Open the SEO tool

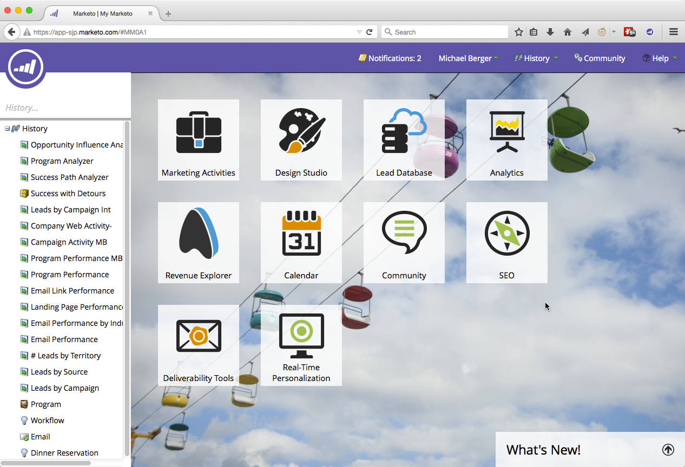pyautogui.click(x=506, y=242)
